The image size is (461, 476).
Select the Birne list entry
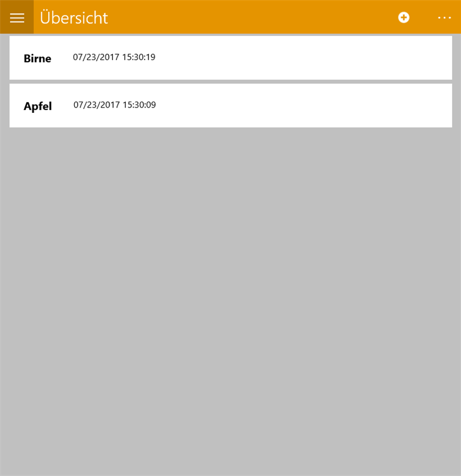point(230,58)
